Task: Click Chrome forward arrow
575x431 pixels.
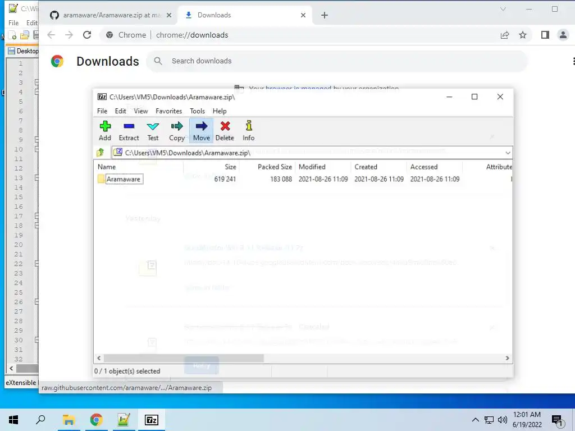Action: [x=69, y=35]
